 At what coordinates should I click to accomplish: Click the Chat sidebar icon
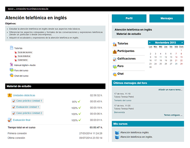click(115, 74)
